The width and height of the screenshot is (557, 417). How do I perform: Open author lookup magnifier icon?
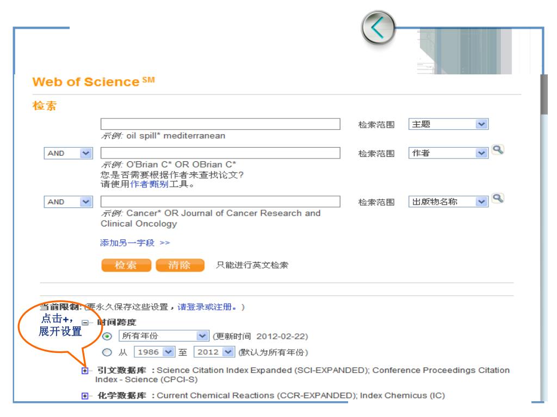[498, 150]
